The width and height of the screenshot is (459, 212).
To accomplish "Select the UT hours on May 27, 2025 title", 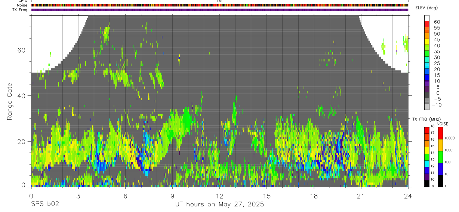I will (x=219, y=205).
